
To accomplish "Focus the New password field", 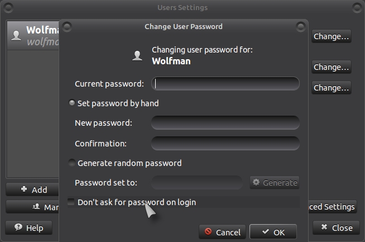I will [225, 122].
